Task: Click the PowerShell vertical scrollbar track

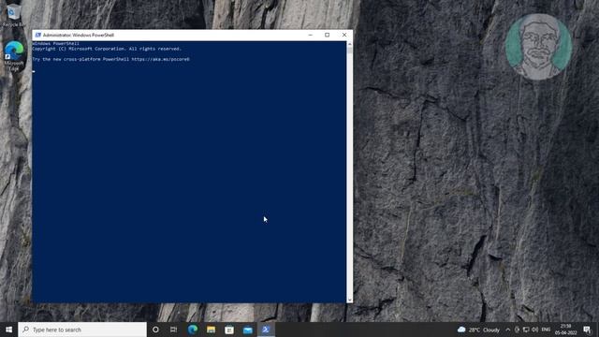Action: 349,172
